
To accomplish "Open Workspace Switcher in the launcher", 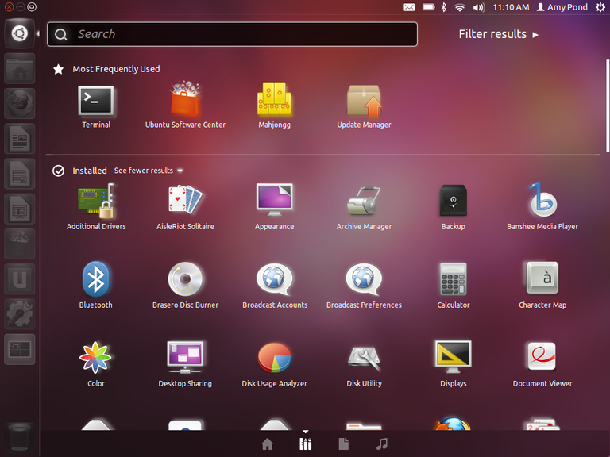I will click(19, 349).
